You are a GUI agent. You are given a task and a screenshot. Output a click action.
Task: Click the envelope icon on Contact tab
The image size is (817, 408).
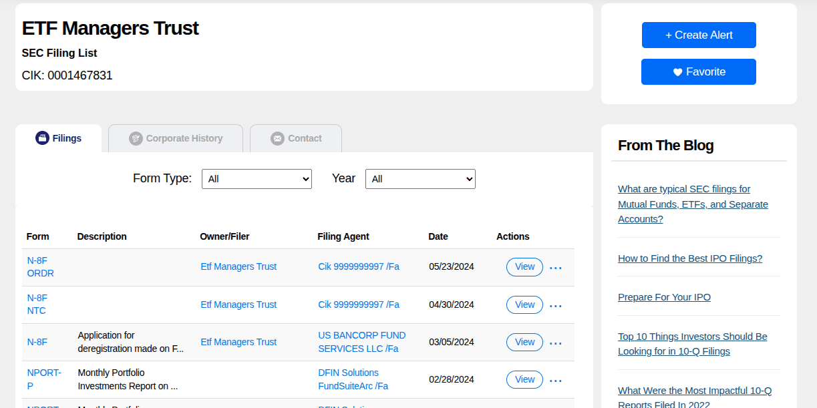(x=277, y=138)
